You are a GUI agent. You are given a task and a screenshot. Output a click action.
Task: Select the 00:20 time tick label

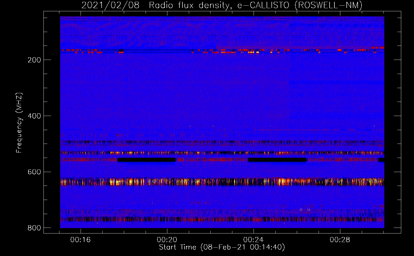167,240
